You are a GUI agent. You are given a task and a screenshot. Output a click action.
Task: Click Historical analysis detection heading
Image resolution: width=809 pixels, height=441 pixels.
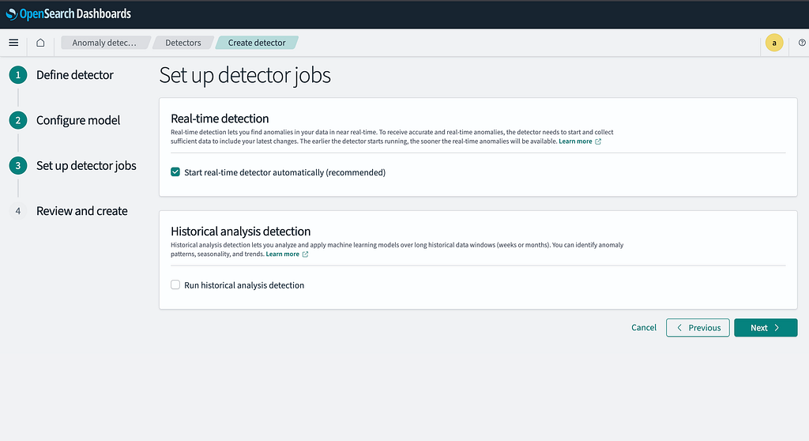pos(240,232)
